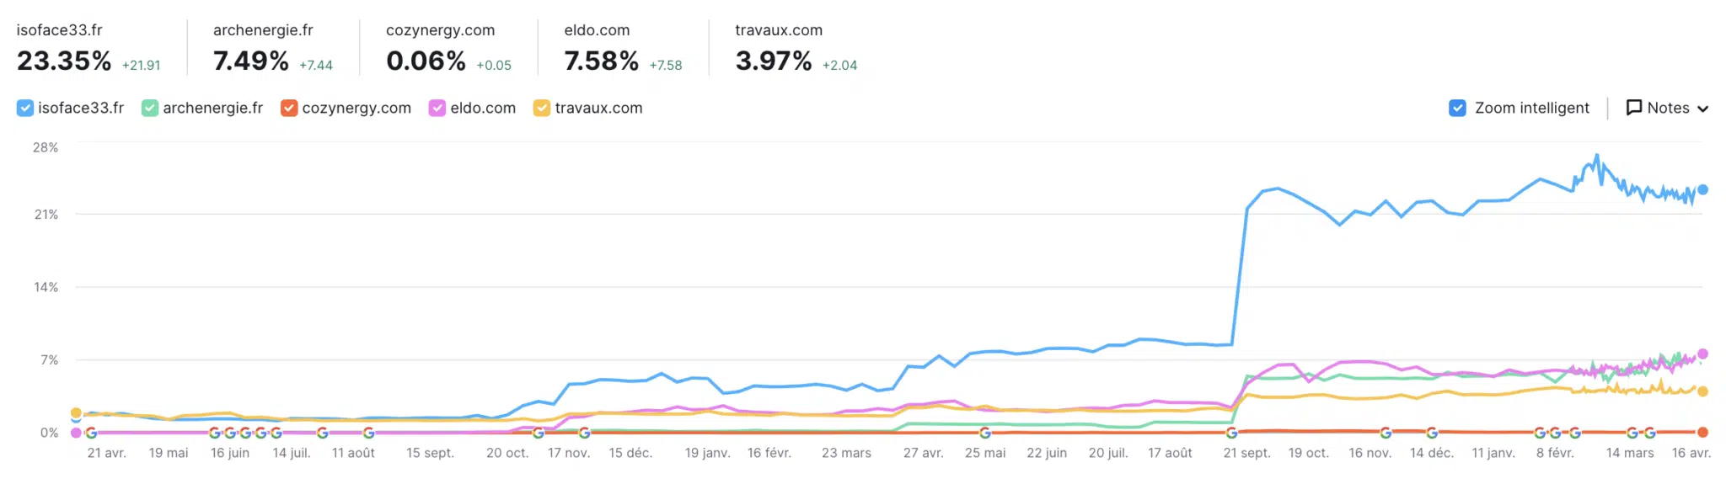Untick the eldo.com legend checkbox

[x=437, y=108]
